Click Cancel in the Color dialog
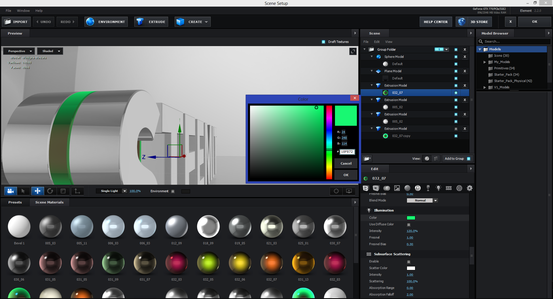 coord(346,163)
